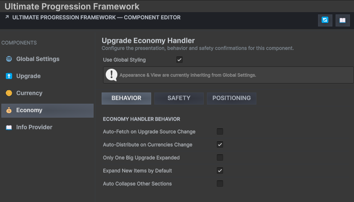354x202 pixels.
Task: Click the arrow icon beside component editor title
Action: pos(7,17)
